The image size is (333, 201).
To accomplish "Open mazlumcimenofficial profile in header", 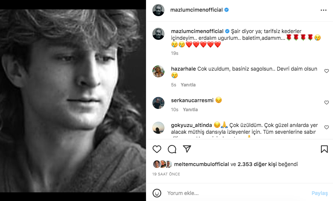I will pos(196,10).
